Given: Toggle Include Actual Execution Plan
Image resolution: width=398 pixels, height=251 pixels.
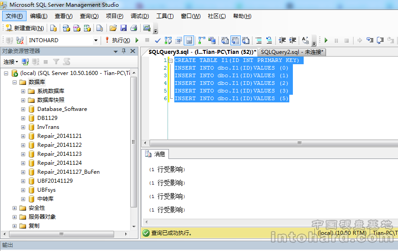Looking at the screenshot, I should click(202, 40).
